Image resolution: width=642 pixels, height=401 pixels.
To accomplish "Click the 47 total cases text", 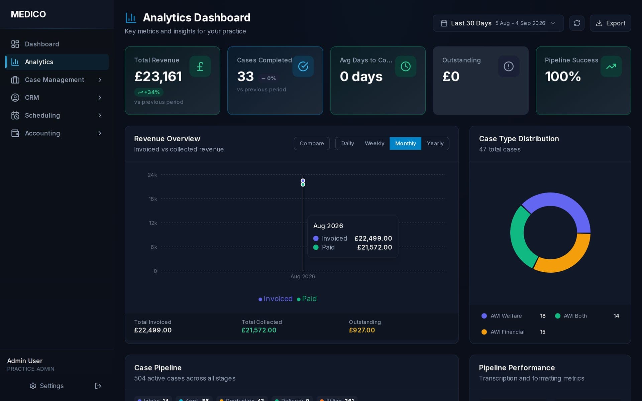I will click(500, 149).
